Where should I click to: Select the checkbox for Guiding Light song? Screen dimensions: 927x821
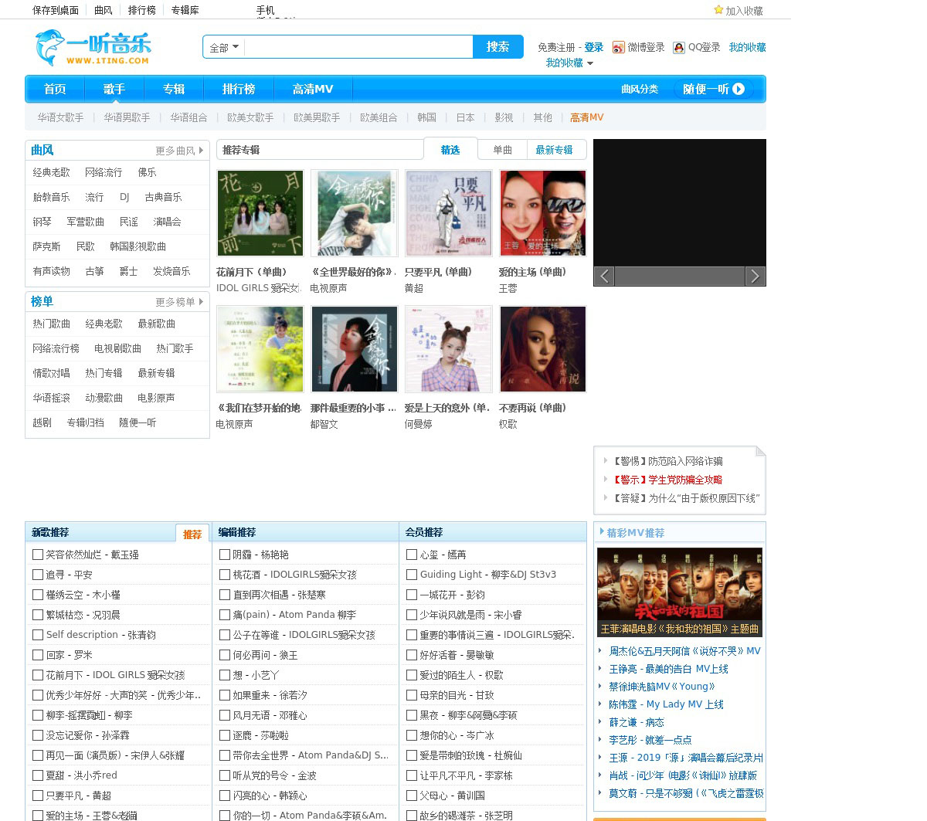pyautogui.click(x=412, y=575)
